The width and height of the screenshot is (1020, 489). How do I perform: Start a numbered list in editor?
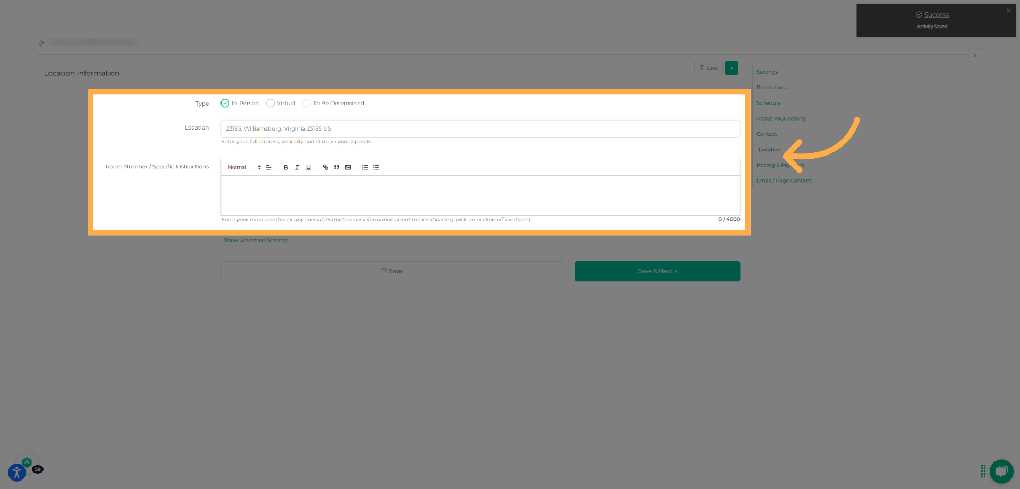point(365,167)
